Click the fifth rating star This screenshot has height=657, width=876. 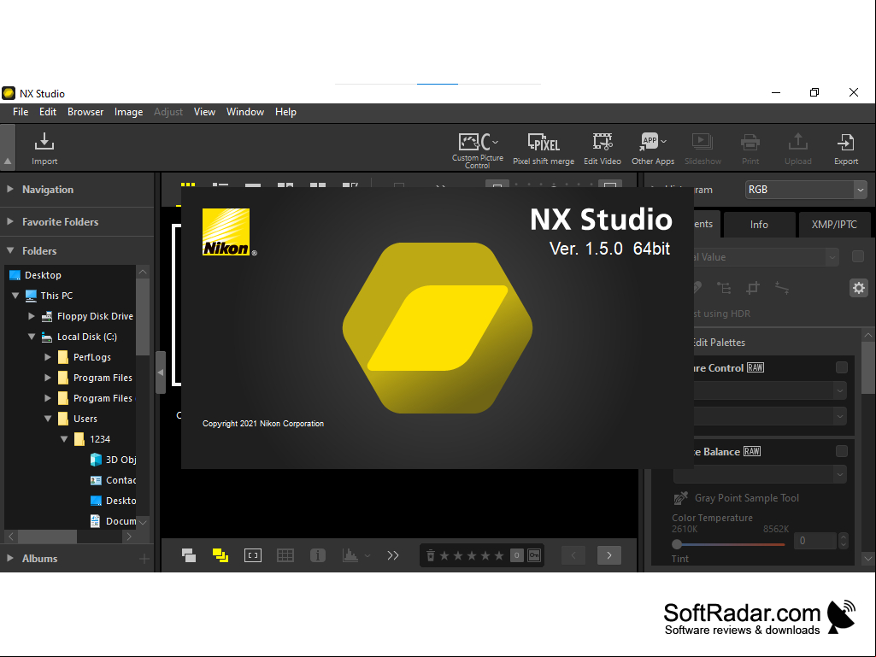click(499, 555)
